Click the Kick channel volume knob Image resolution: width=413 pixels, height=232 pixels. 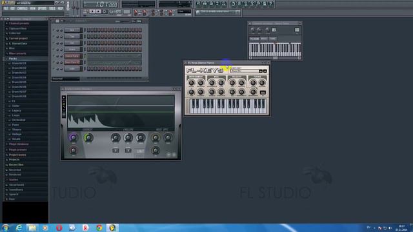click(x=61, y=30)
